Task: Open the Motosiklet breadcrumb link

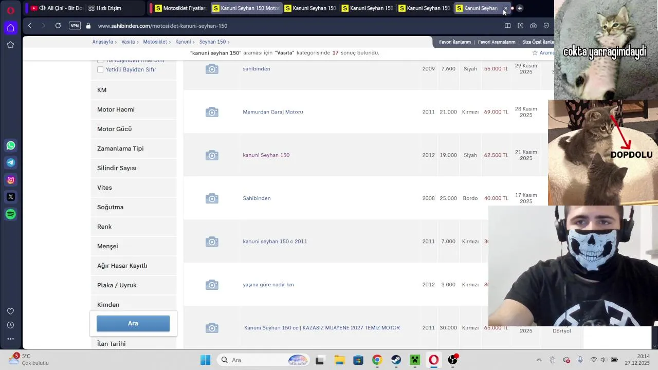Action: (x=155, y=42)
